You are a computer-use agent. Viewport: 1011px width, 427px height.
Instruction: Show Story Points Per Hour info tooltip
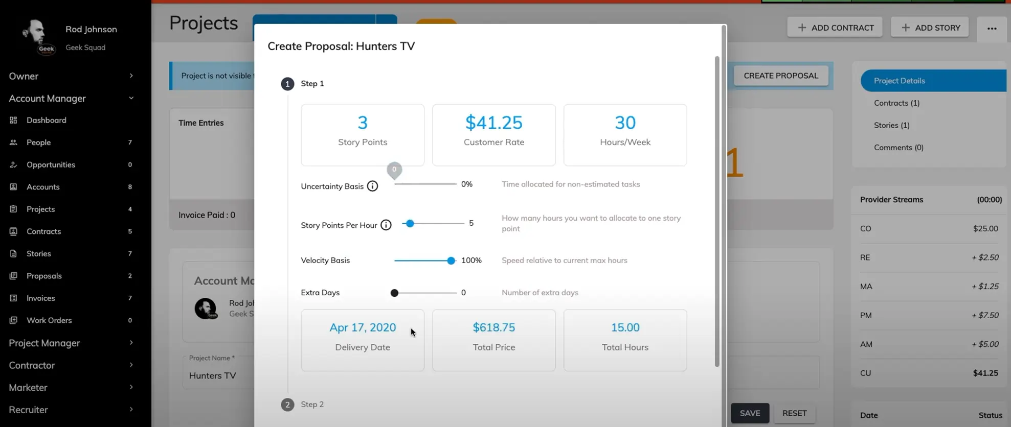(x=386, y=225)
